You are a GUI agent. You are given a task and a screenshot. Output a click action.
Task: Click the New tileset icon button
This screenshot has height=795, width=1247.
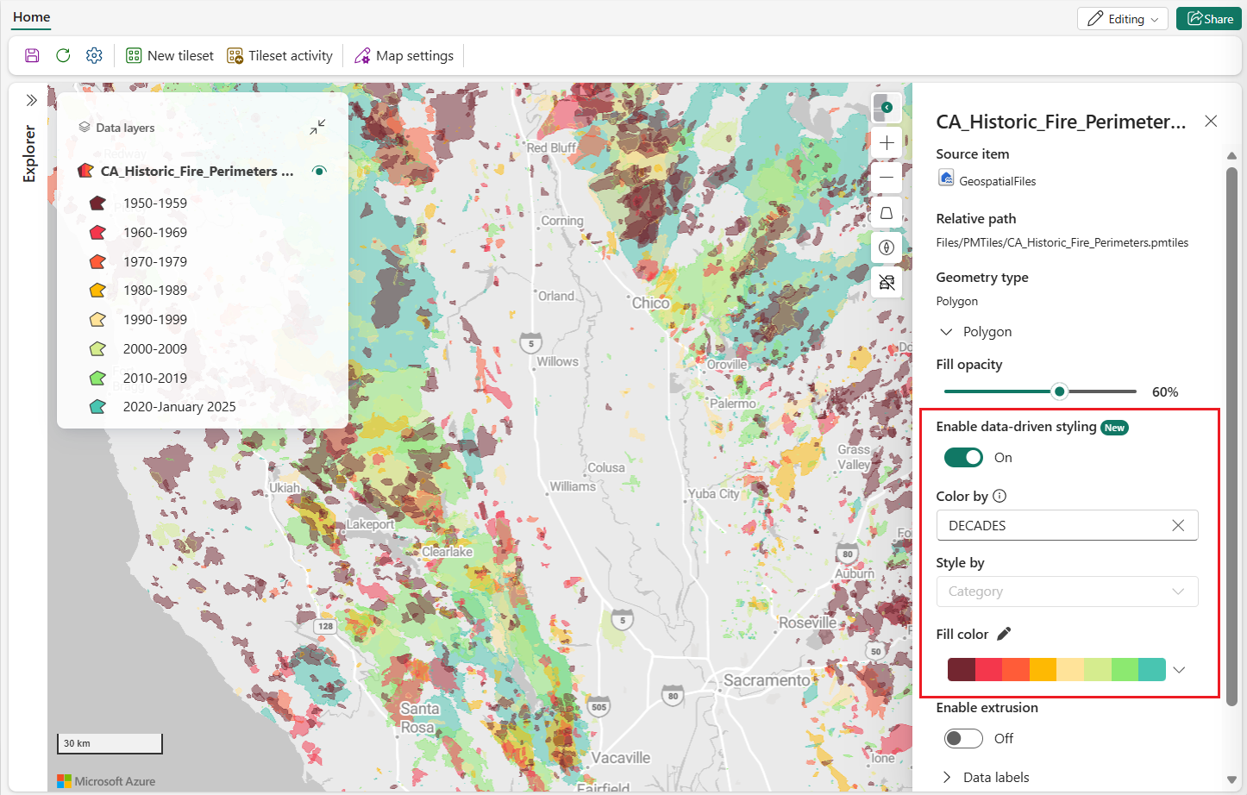coord(170,56)
